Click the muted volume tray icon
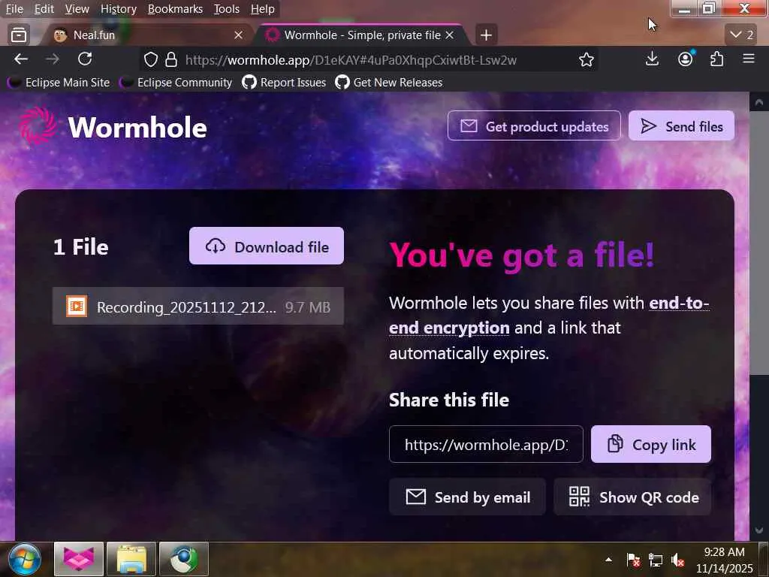Viewport: 769px width, 577px height. (678, 560)
